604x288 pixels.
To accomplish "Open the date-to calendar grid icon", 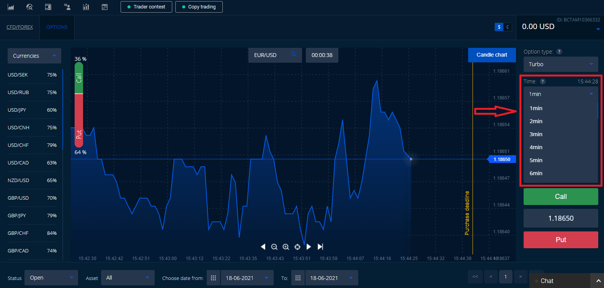I will coord(298,278).
